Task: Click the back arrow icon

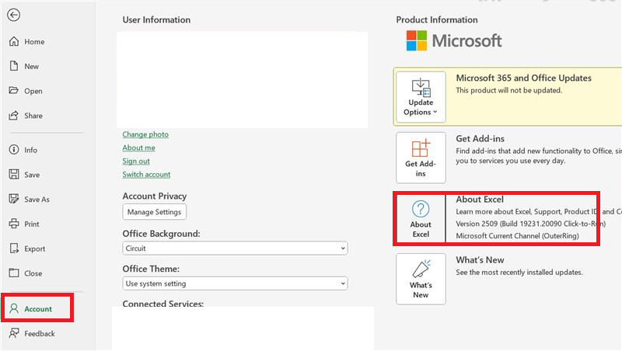Action: (13, 15)
